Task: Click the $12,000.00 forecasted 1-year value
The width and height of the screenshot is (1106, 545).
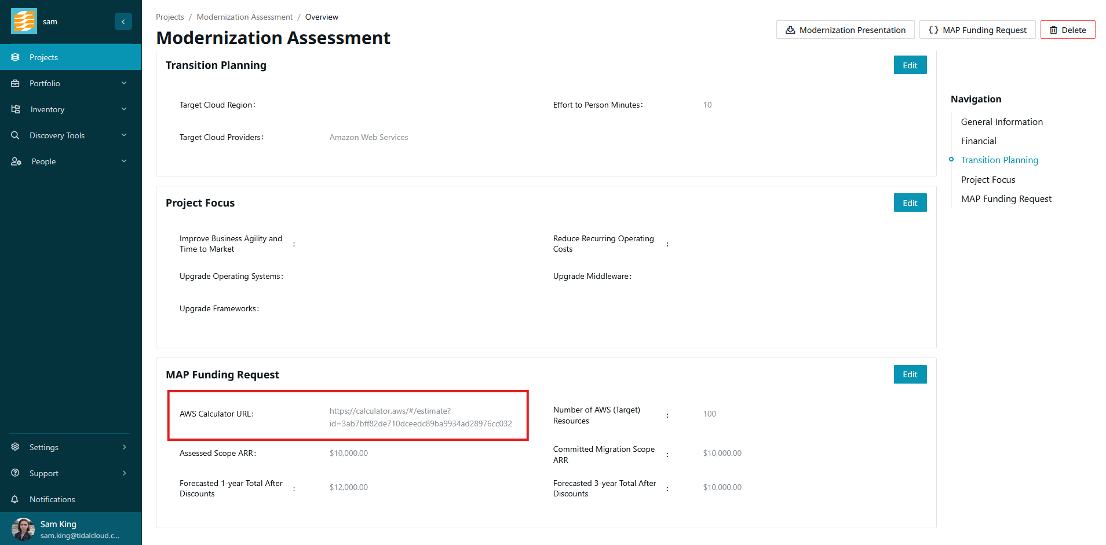Action: coord(349,488)
